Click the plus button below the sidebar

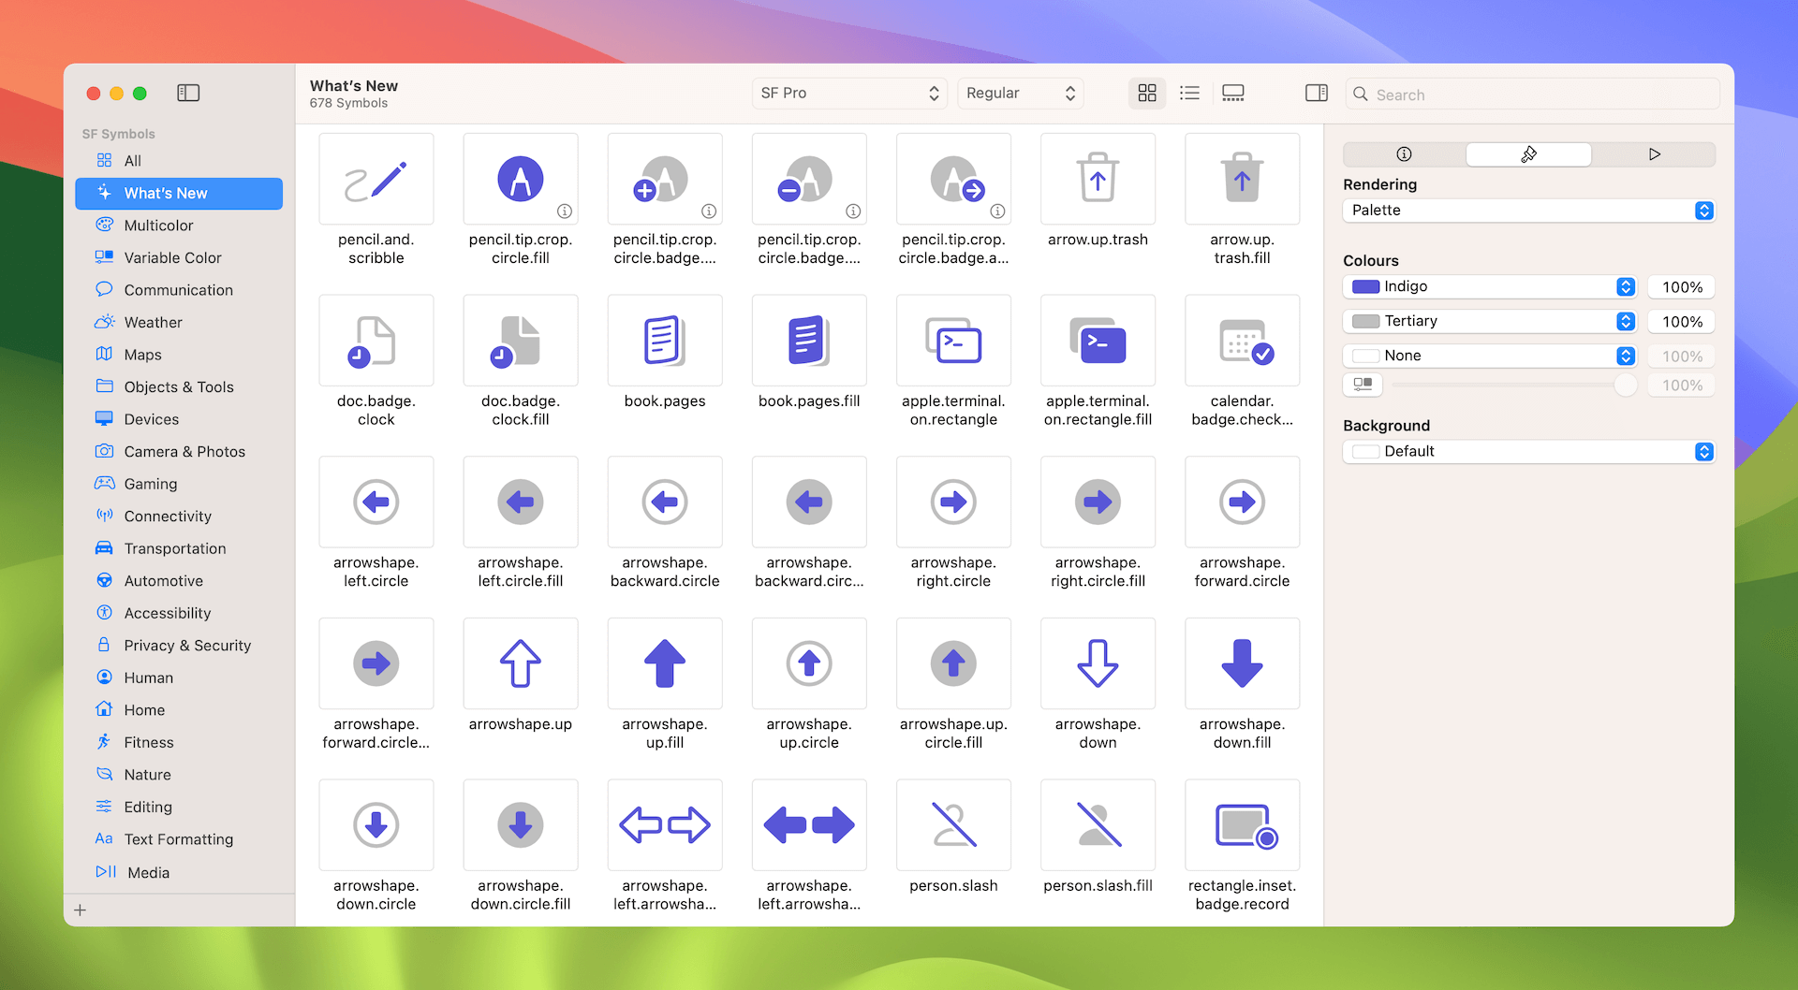coord(81,909)
